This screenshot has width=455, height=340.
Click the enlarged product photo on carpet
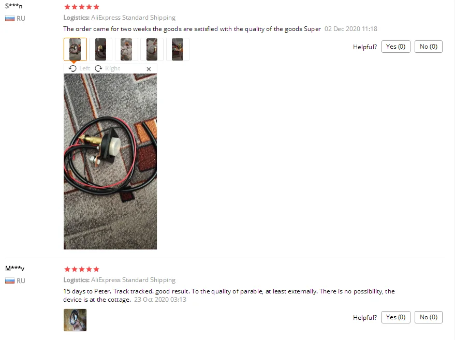tap(110, 161)
